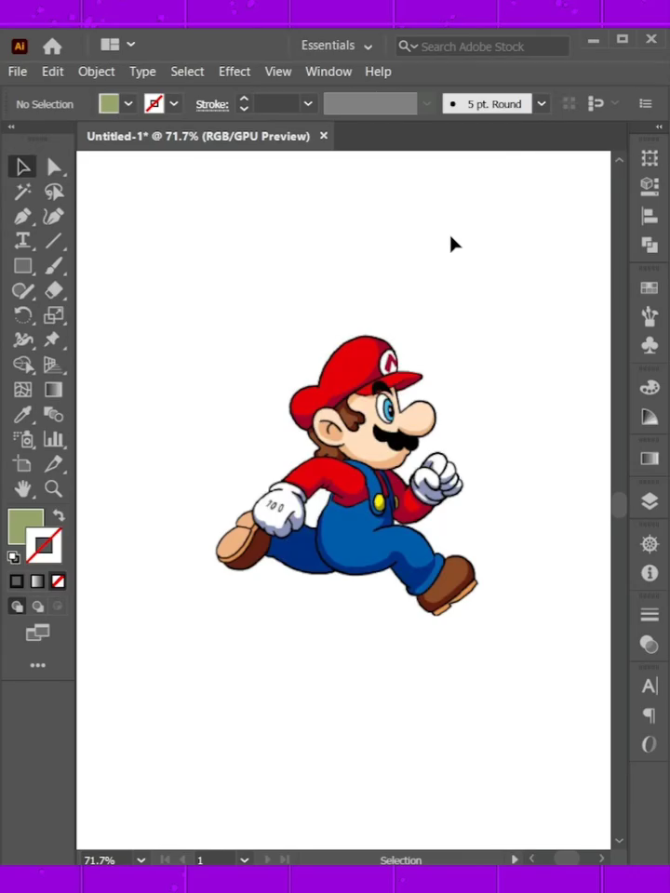The image size is (670, 893).
Task: Swap fill and stroke colors
Action: 58,515
